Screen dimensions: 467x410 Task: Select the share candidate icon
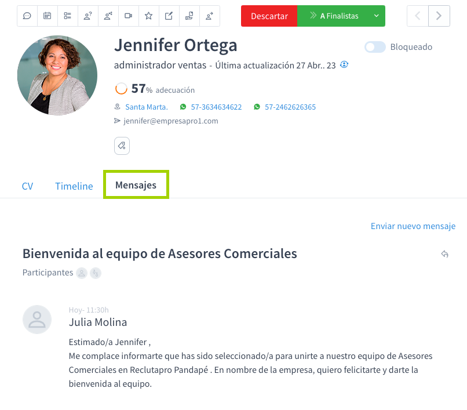pyautogui.click(x=108, y=16)
